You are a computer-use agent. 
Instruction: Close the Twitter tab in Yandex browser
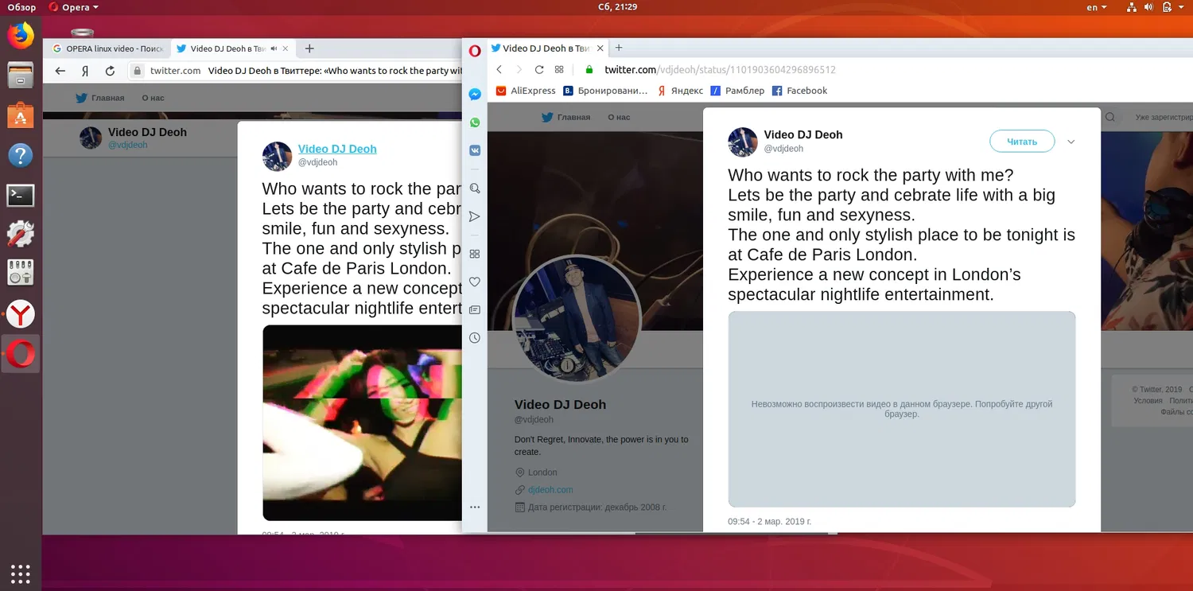pyautogui.click(x=286, y=49)
